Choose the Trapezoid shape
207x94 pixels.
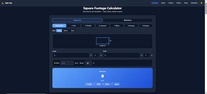pos(102,26)
